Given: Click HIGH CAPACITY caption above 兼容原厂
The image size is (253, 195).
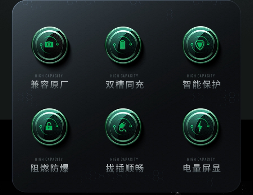Looking at the screenshot, I should (49, 76).
